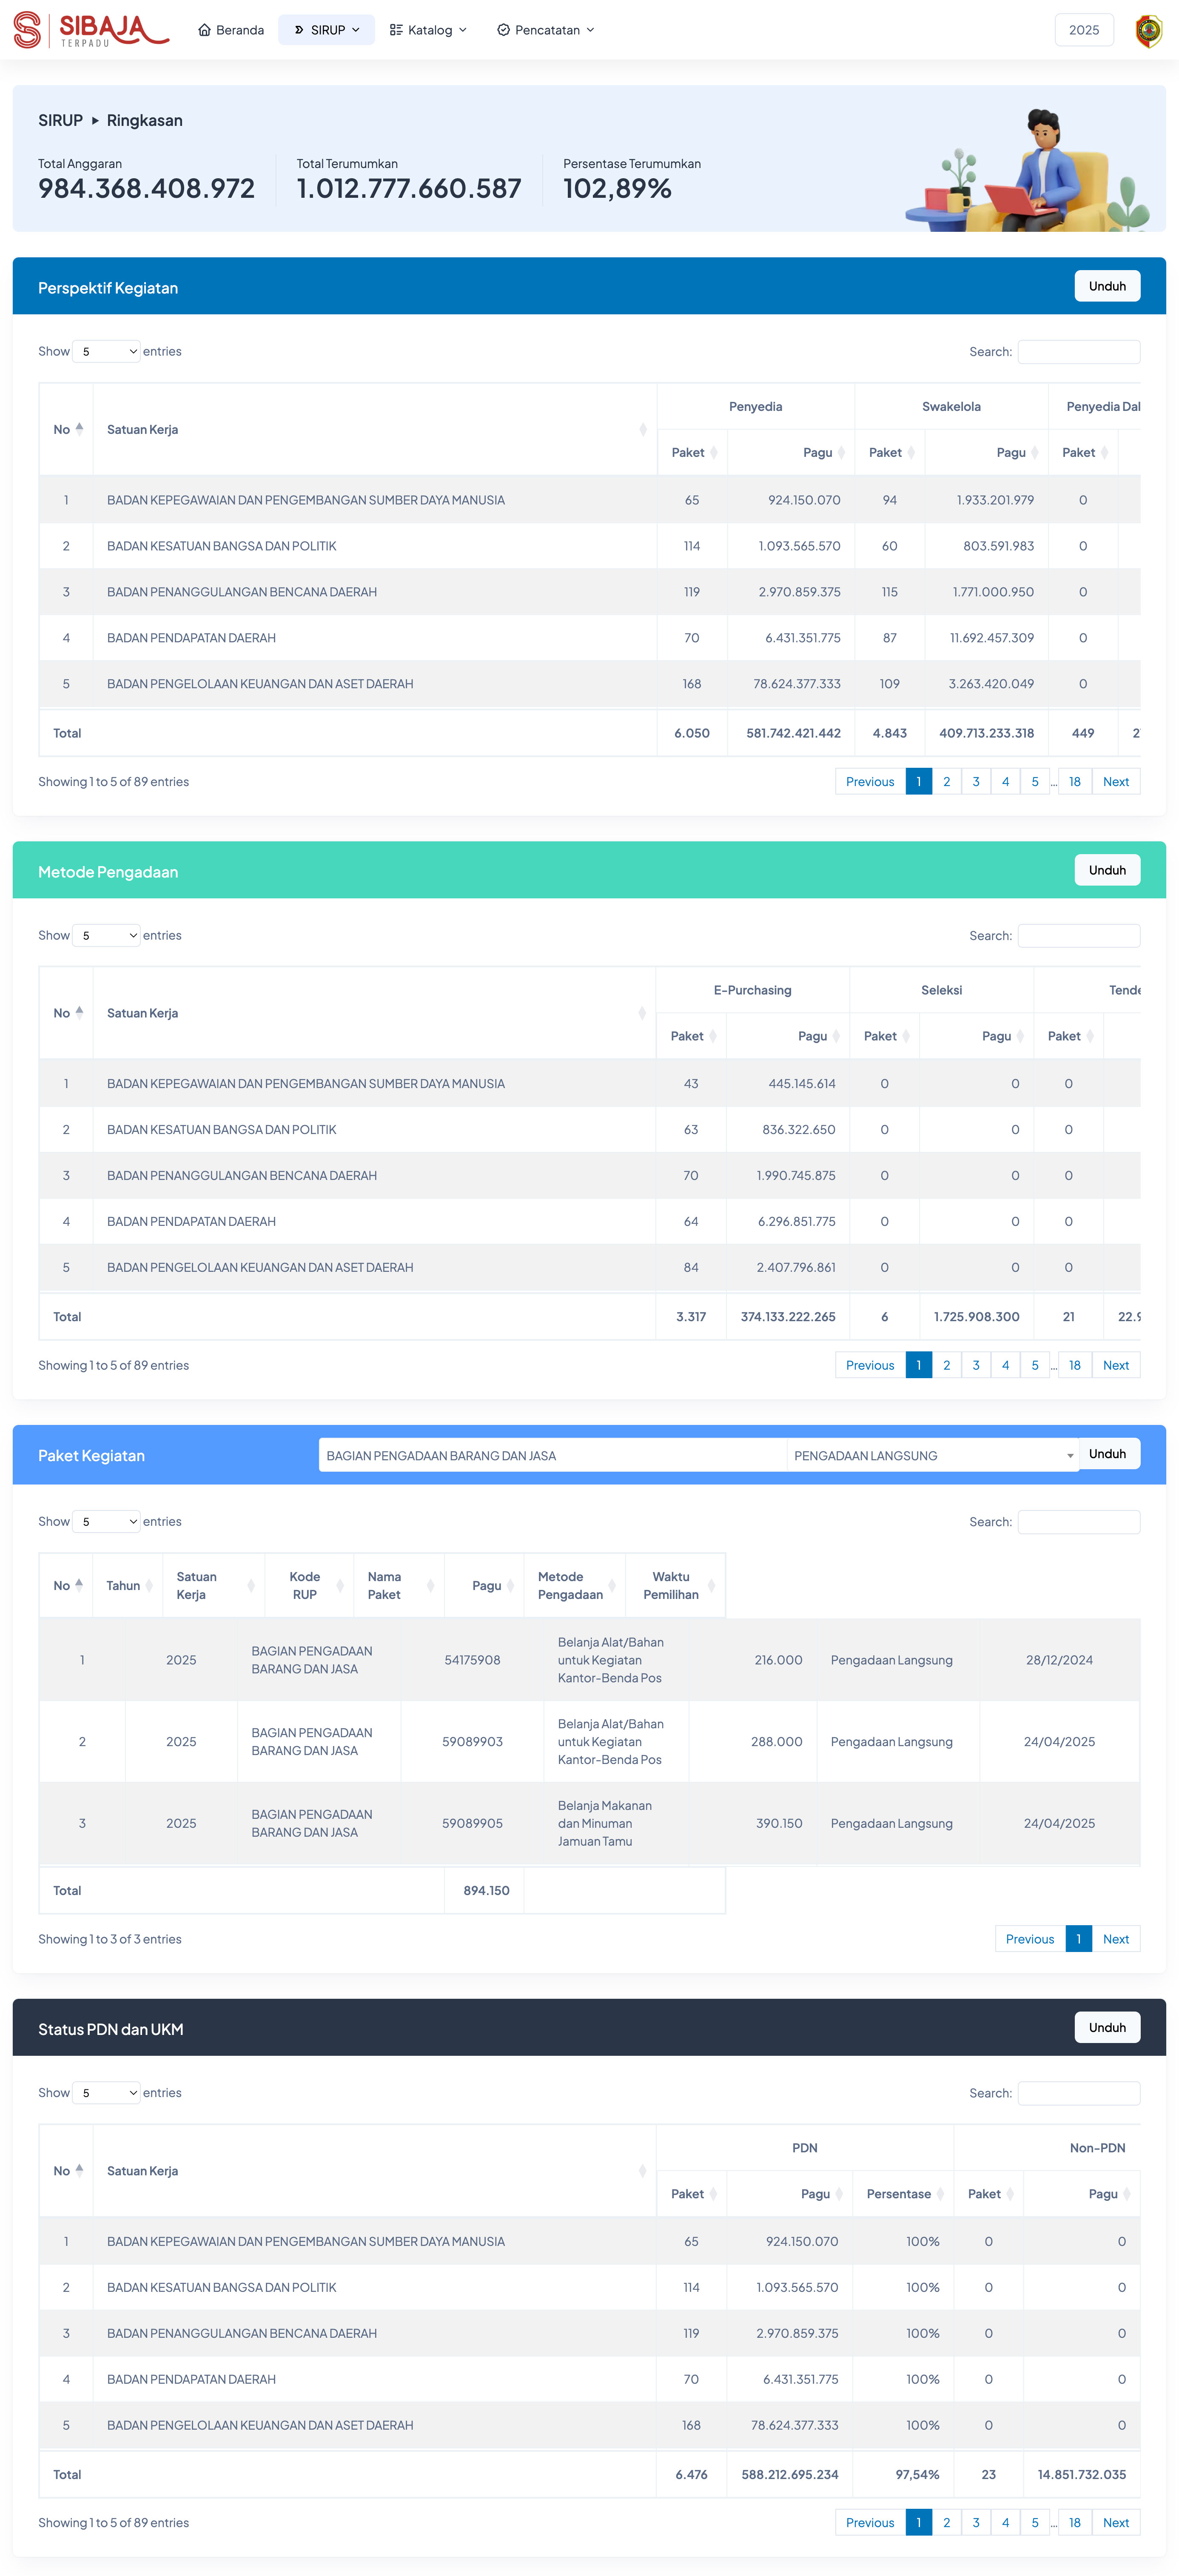The width and height of the screenshot is (1179, 2576).
Task: Click Next in Status PDN pagination
Action: [1116, 2523]
